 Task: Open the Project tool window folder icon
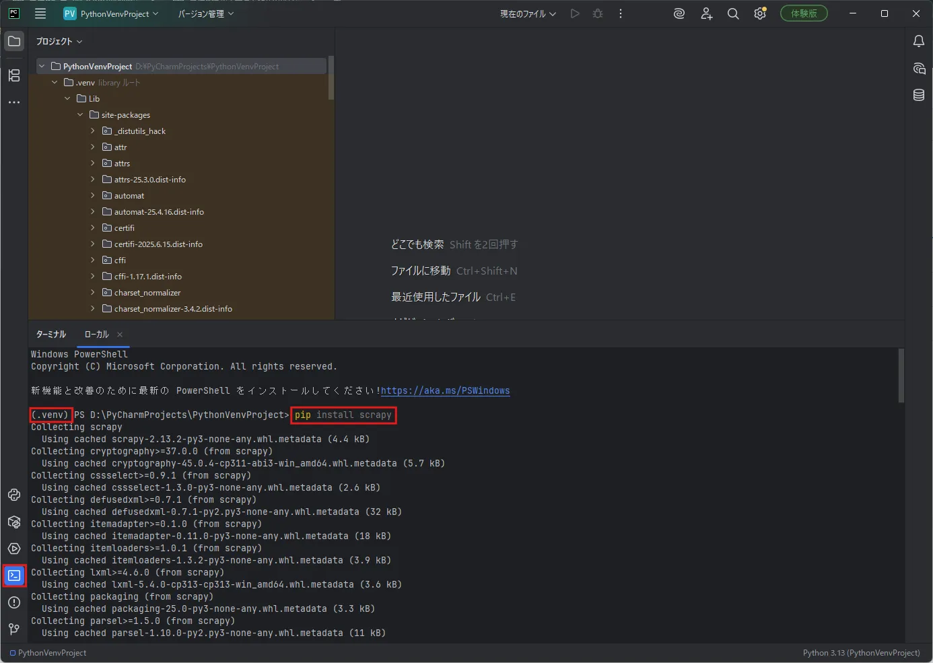coord(14,41)
